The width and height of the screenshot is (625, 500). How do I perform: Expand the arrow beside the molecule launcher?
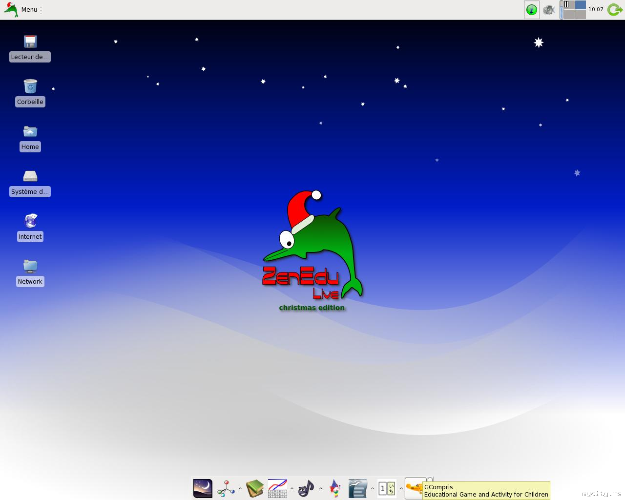tap(240, 488)
